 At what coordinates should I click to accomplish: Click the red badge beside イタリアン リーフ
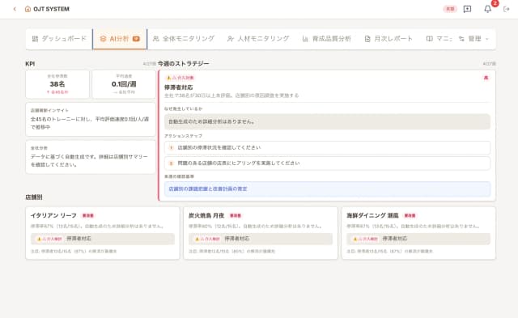tap(88, 215)
